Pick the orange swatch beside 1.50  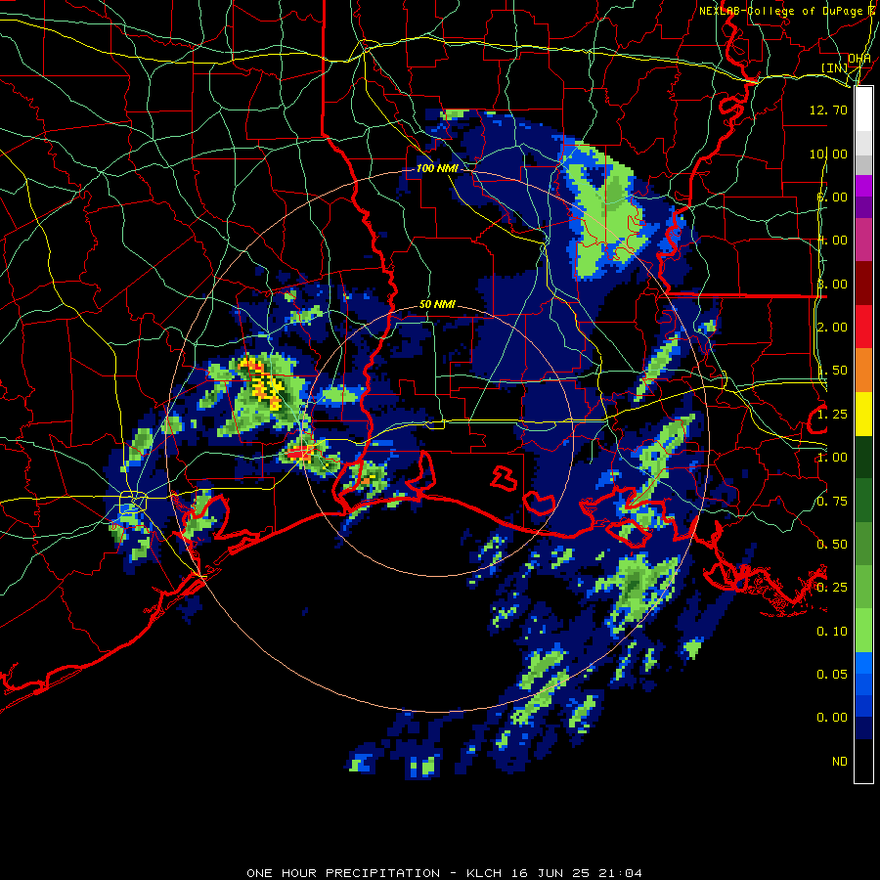coord(863,371)
